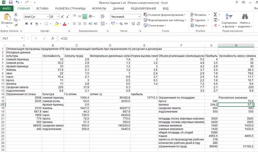Switch to the ФОРМУЛЫ tab
Image resolution: width=258 pixels, height=152 pixels.
tap(99, 9)
